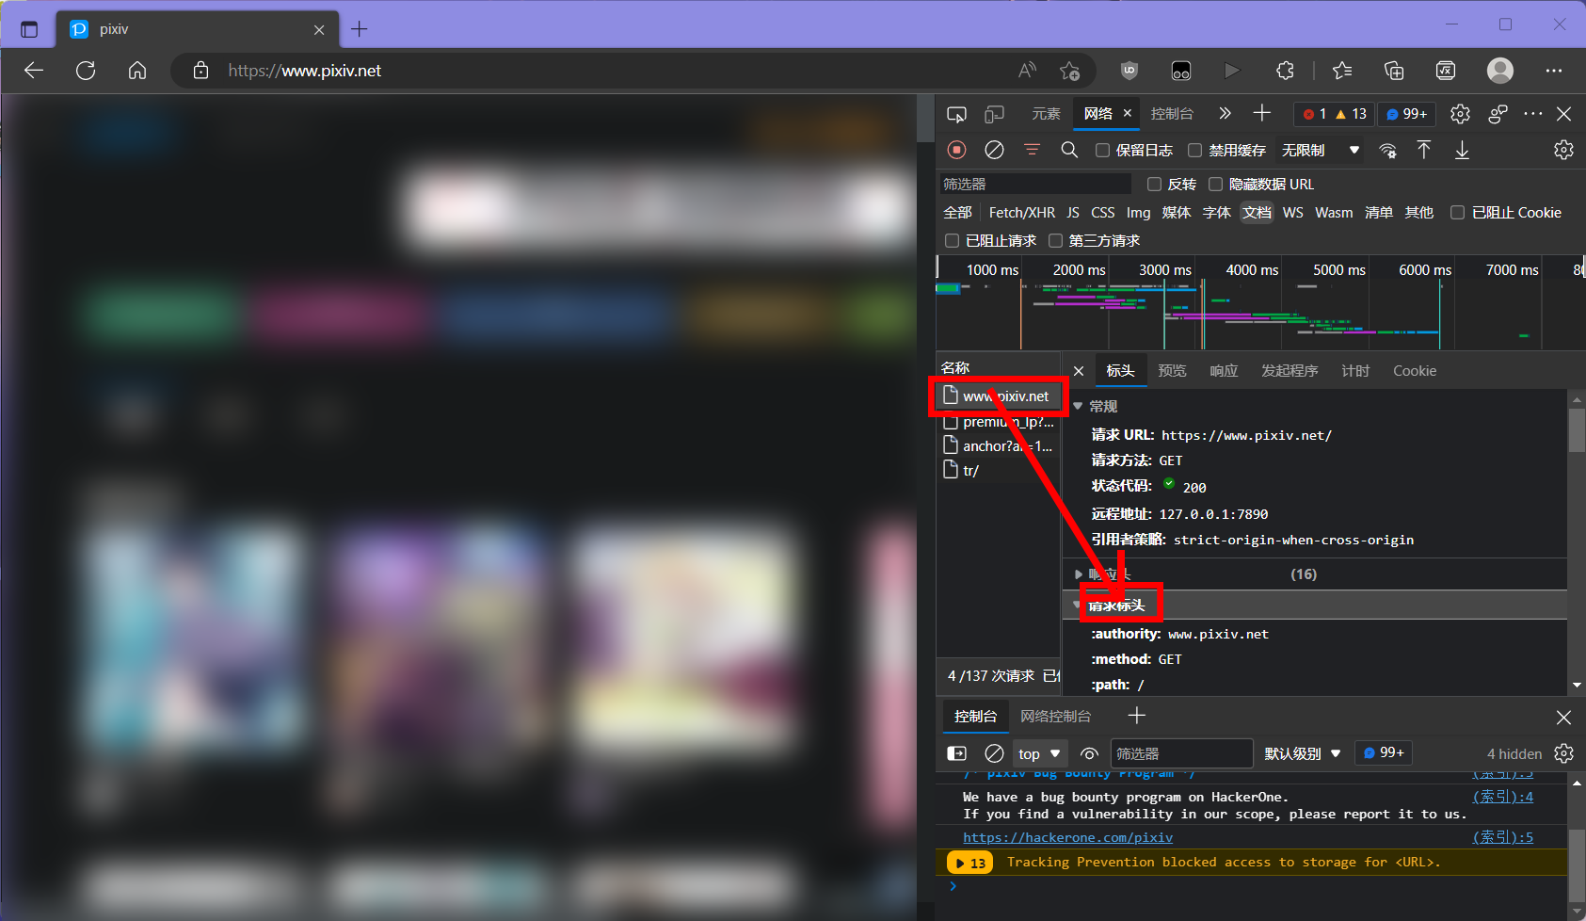Tick the blocked cookies checkbox
The height and width of the screenshot is (921, 1586).
pos(1457,212)
